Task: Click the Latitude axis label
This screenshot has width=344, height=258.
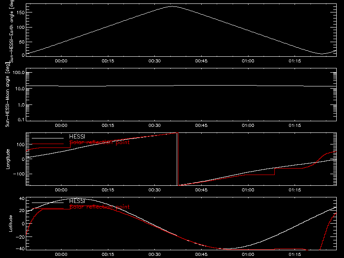Action: [x=10, y=224]
